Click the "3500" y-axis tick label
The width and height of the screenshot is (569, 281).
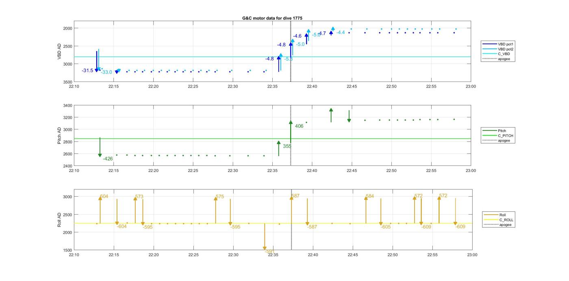click(x=67, y=82)
